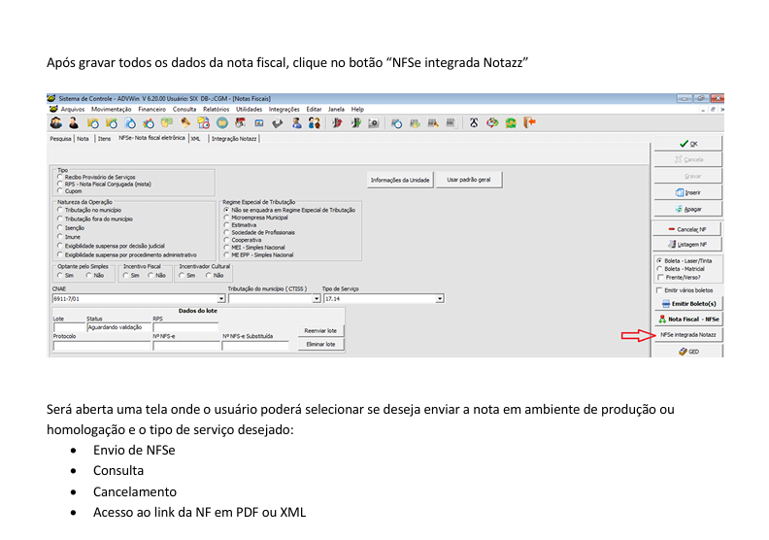Click the green and yellow refresh icon

(511, 122)
